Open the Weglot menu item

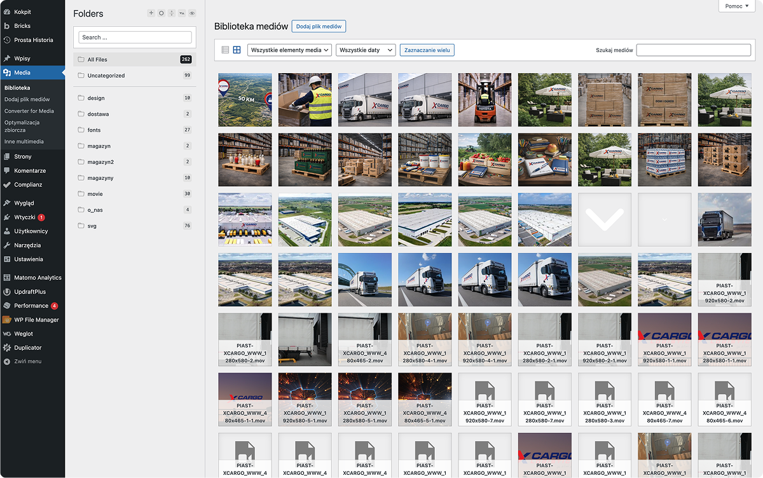[24, 334]
